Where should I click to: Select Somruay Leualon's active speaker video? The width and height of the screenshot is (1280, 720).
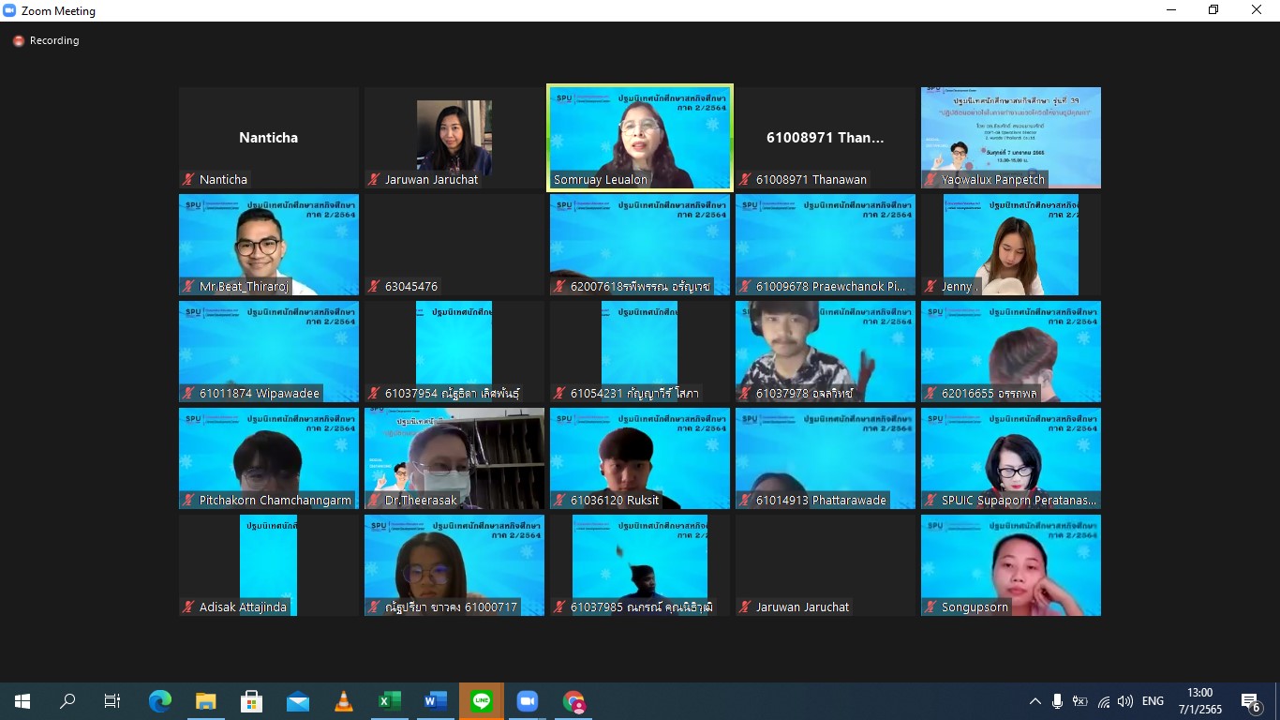click(640, 138)
